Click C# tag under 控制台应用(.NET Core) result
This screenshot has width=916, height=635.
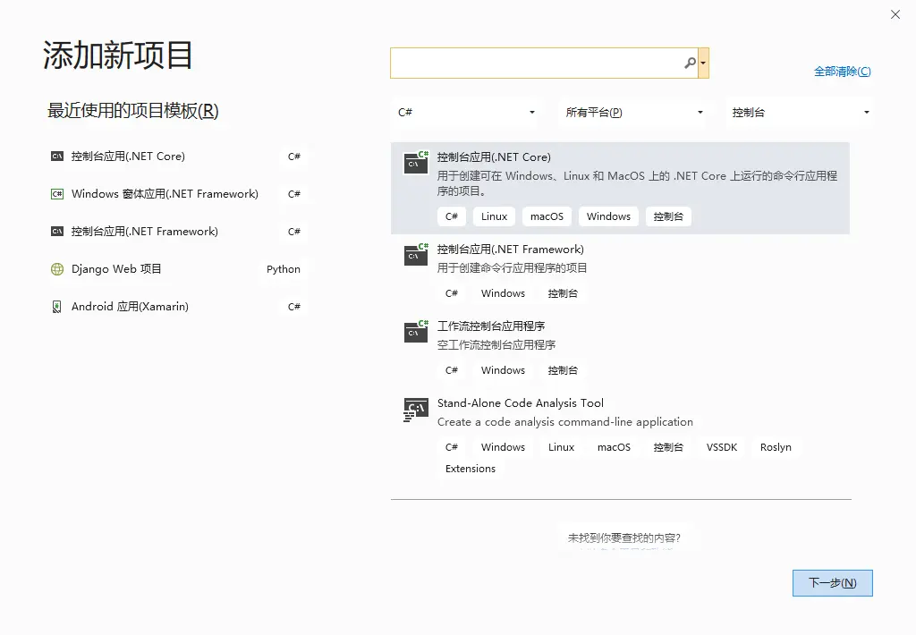[452, 216]
